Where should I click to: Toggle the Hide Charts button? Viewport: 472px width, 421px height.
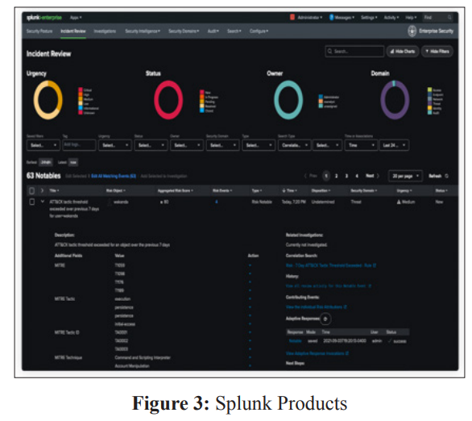coord(403,52)
